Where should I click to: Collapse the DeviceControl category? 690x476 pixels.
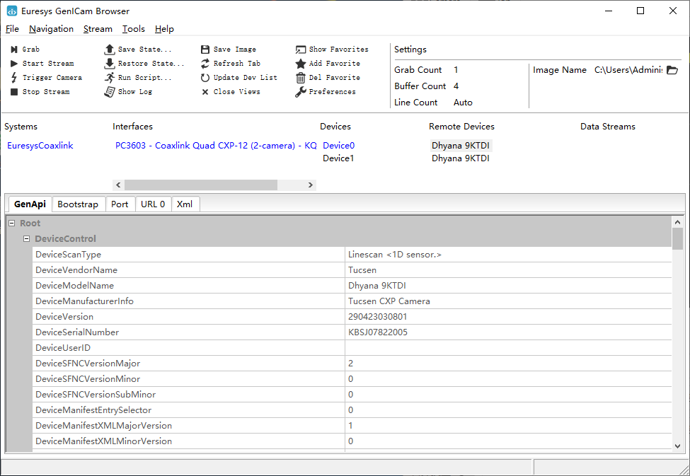(x=26, y=238)
